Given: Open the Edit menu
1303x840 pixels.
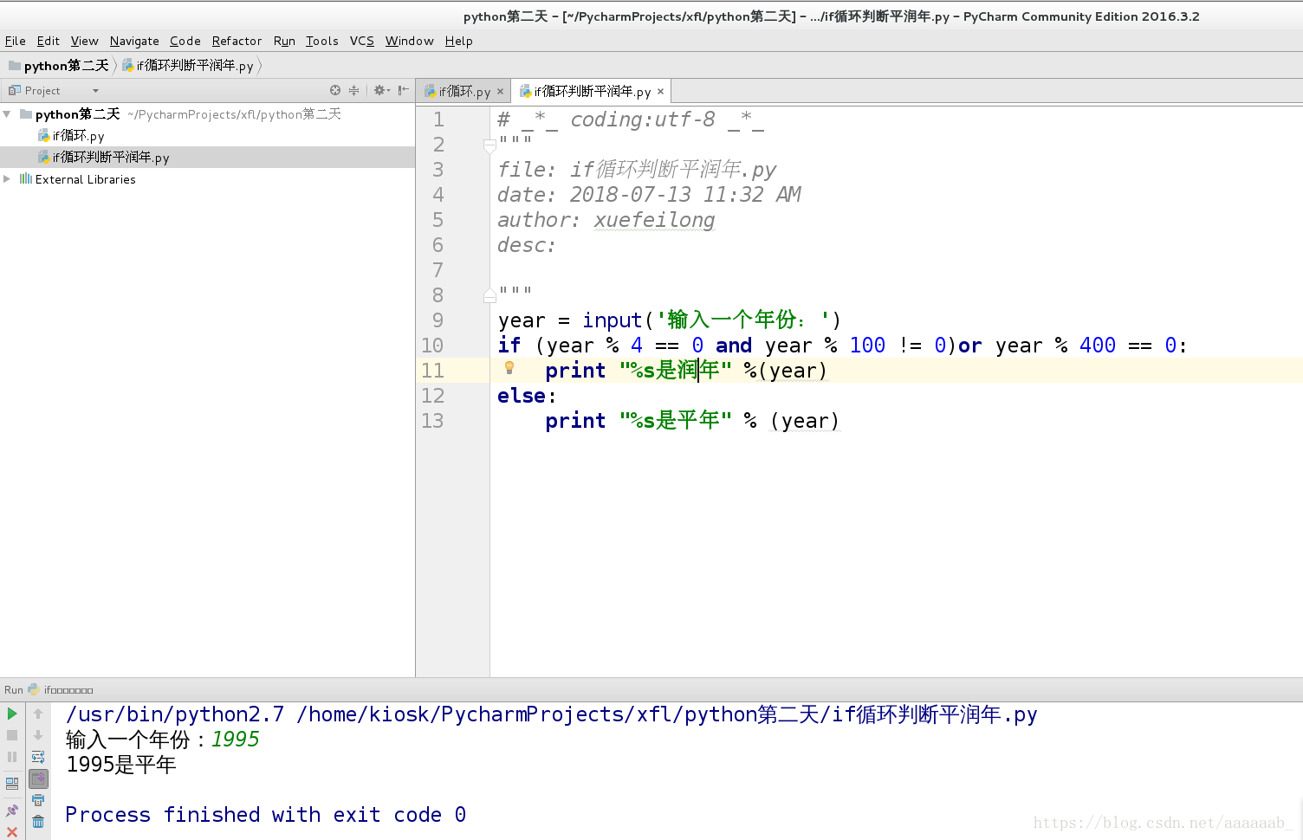Looking at the screenshot, I should (x=49, y=41).
